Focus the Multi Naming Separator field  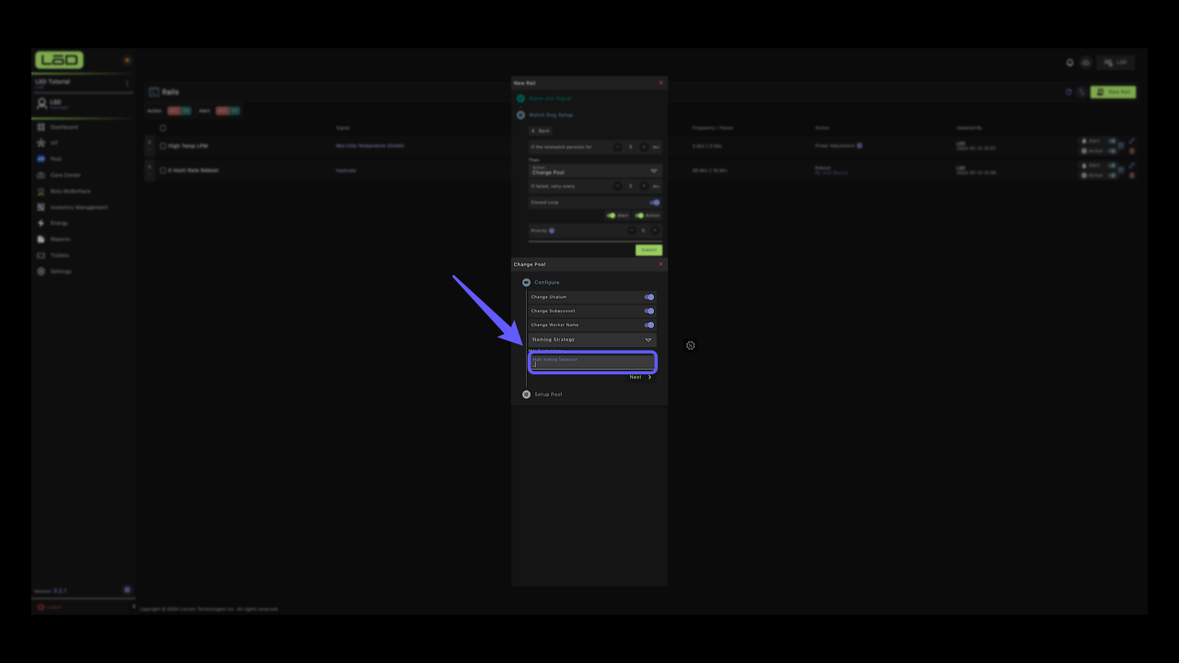tap(593, 362)
